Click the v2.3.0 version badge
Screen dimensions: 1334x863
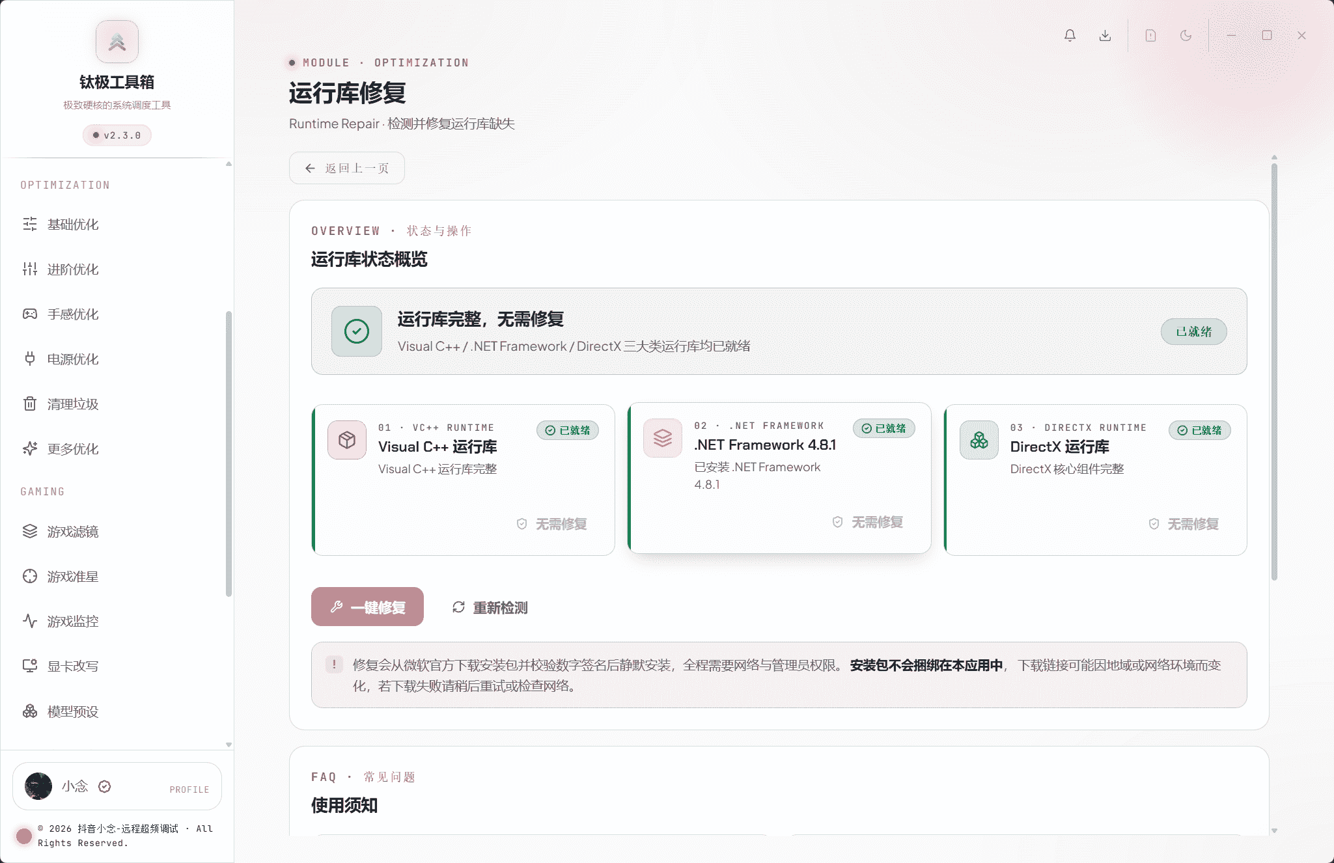[x=117, y=135]
